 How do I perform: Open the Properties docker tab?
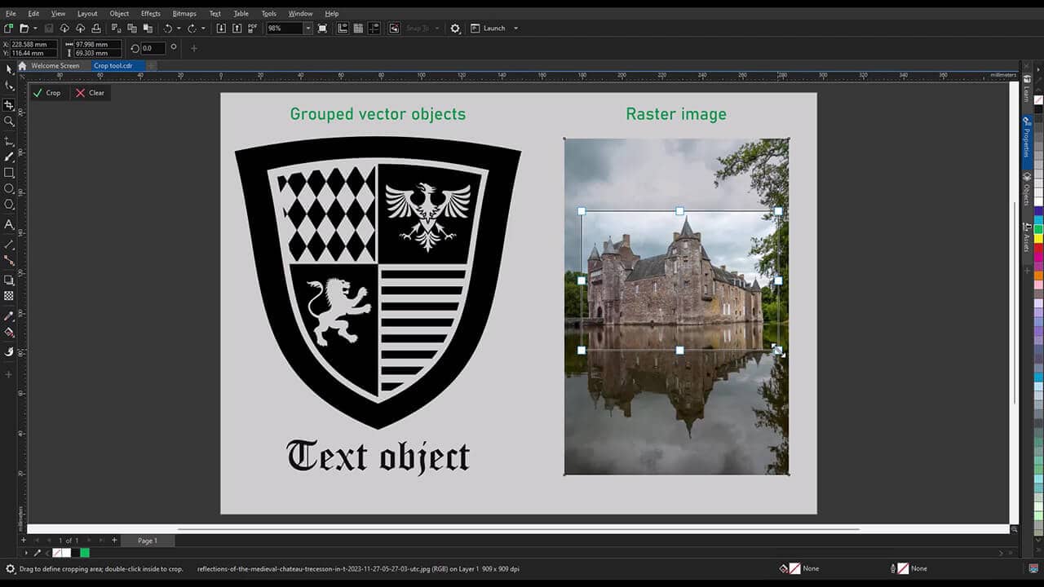point(1027,141)
